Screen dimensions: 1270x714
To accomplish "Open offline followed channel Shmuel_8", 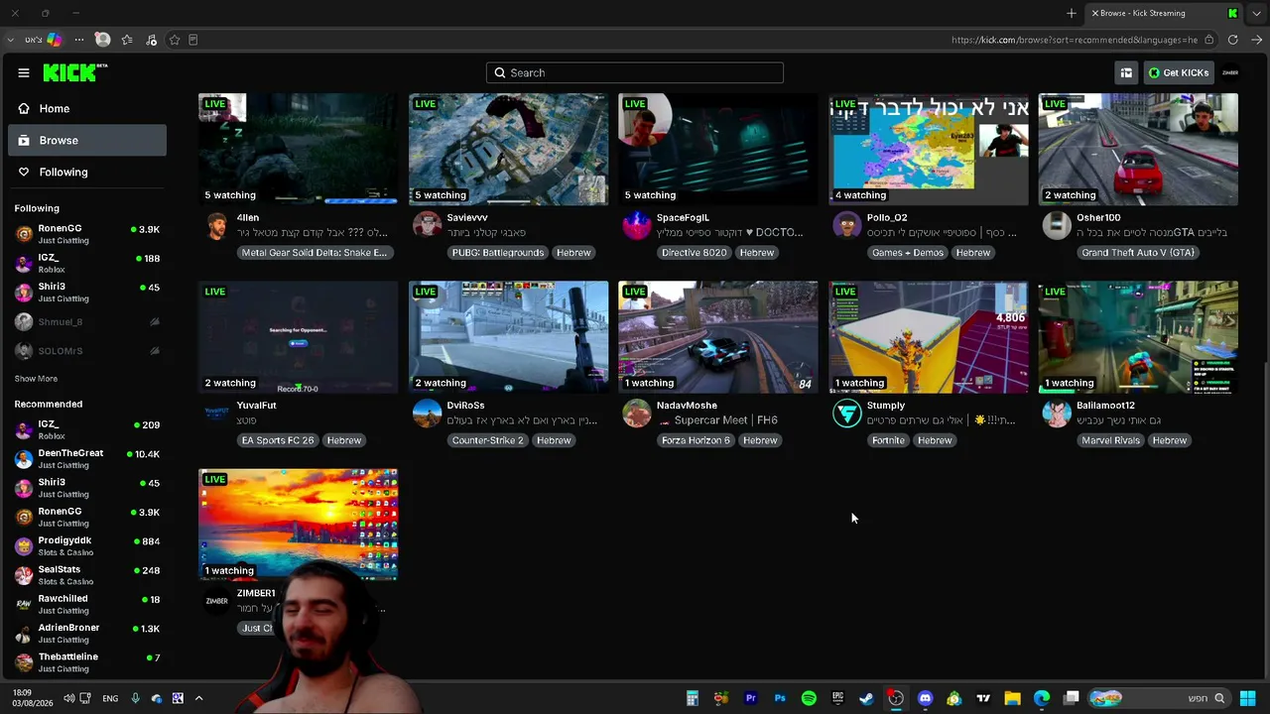I will 87,321.
